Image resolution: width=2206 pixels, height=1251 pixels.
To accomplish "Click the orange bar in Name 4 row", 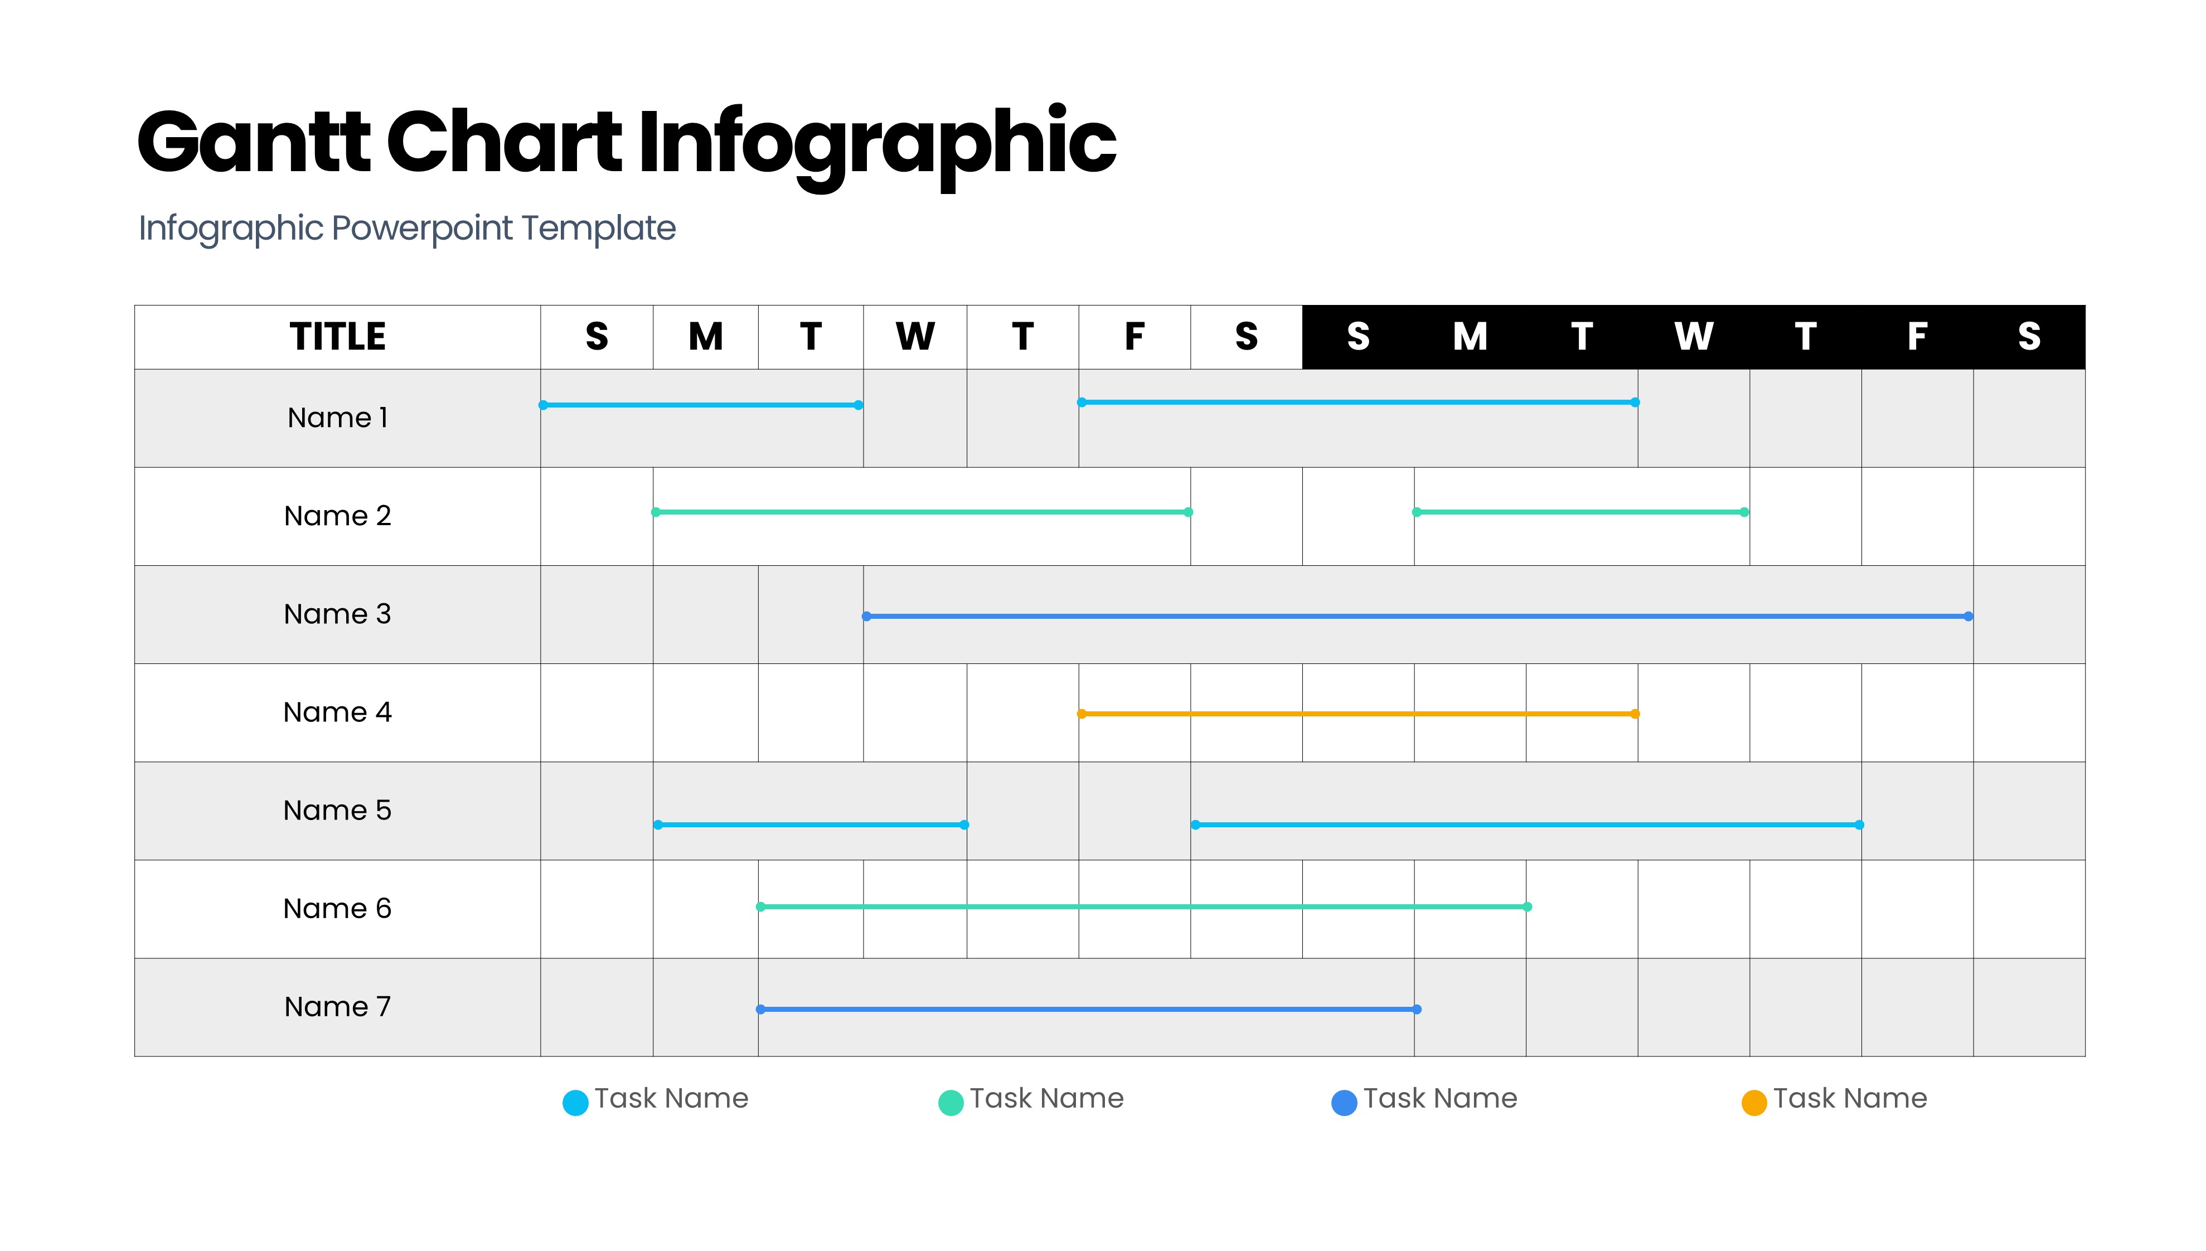I will 1357,714.
